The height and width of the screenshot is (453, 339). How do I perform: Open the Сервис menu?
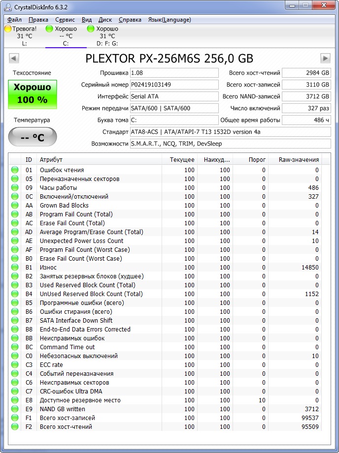click(65, 20)
